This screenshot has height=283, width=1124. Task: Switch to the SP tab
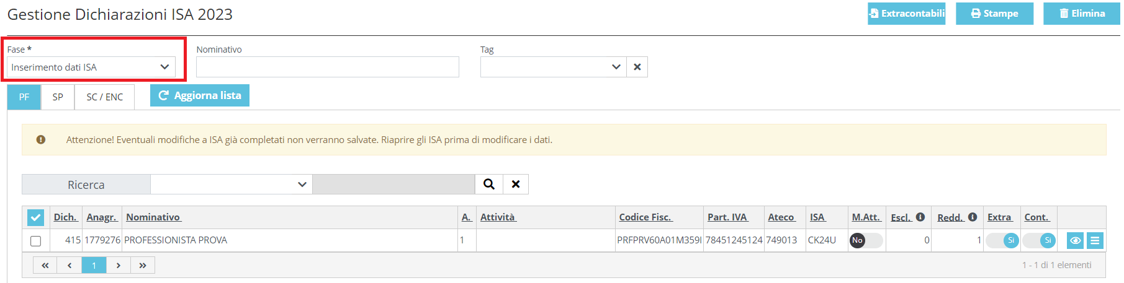[58, 97]
